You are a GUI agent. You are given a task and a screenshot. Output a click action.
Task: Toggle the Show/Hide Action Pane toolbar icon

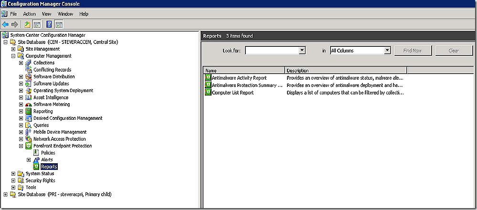59,24
